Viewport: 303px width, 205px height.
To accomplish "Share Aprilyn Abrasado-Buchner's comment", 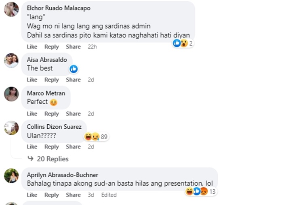I will point(73,195).
